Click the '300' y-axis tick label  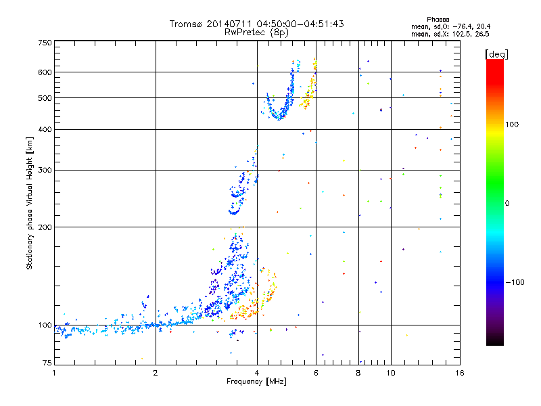(45, 170)
